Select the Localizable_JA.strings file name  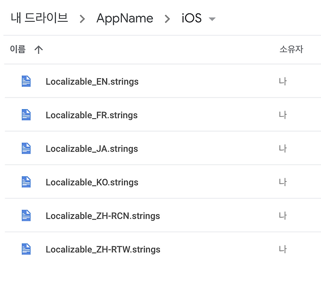pyautogui.click(x=92, y=149)
